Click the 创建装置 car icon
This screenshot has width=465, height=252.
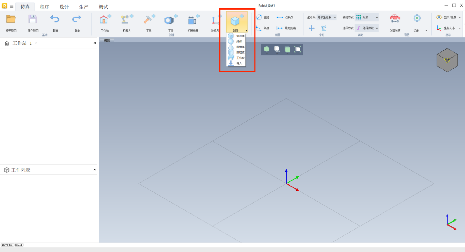click(x=395, y=19)
